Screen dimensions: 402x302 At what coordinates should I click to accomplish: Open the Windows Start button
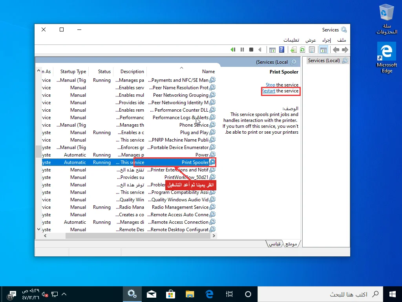(392, 294)
